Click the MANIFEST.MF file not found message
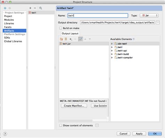 83,101
